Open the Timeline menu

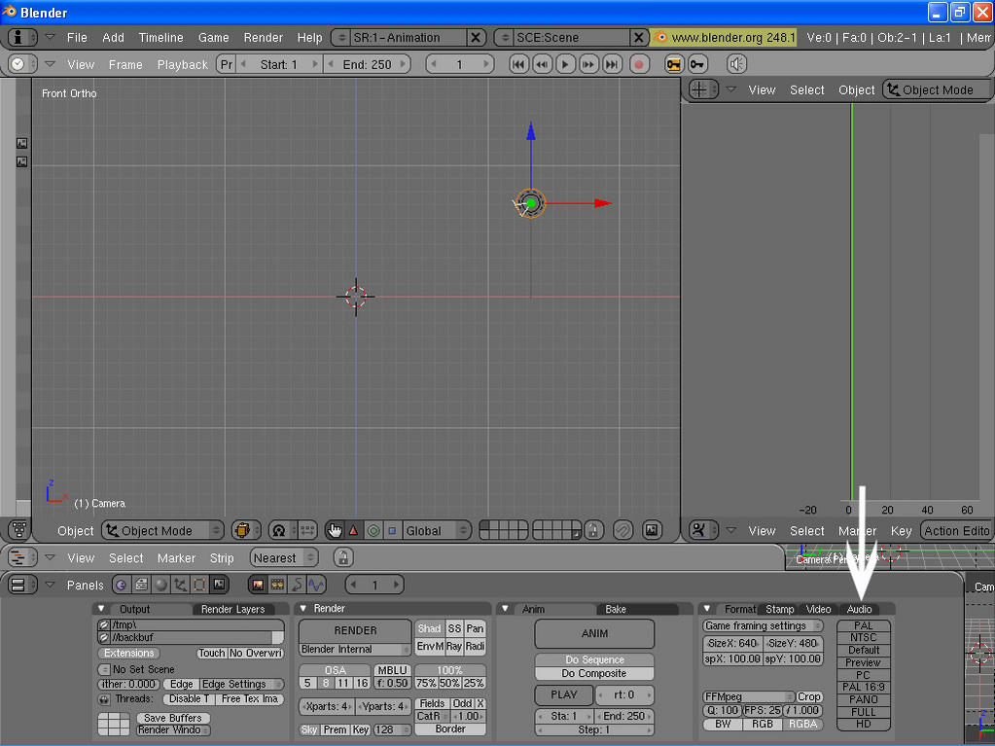pyautogui.click(x=160, y=37)
